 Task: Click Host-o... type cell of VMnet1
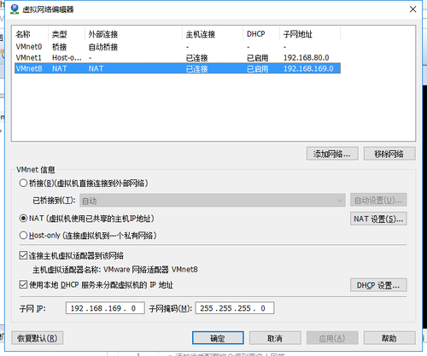point(67,58)
